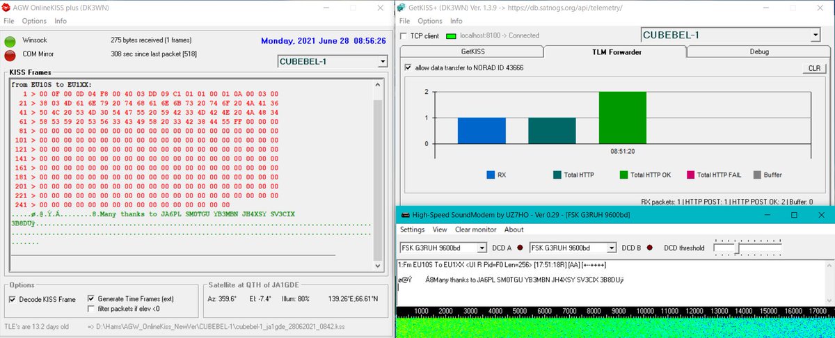Screen dimensions: 835x338
Task: Click the CLR button in TLM Forwarder
Action: tap(814, 68)
